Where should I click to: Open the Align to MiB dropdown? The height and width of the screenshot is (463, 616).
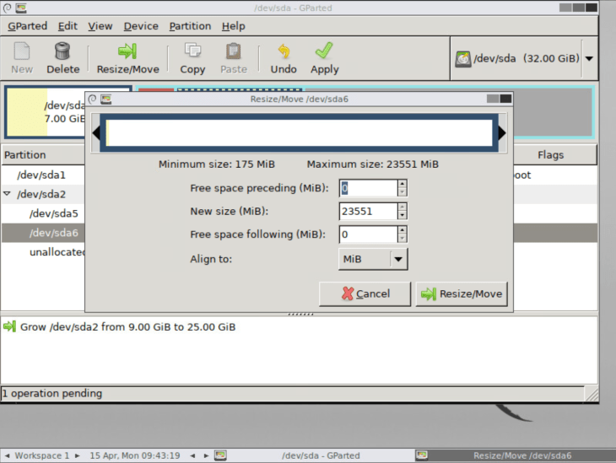pyautogui.click(x=373, y=259)
